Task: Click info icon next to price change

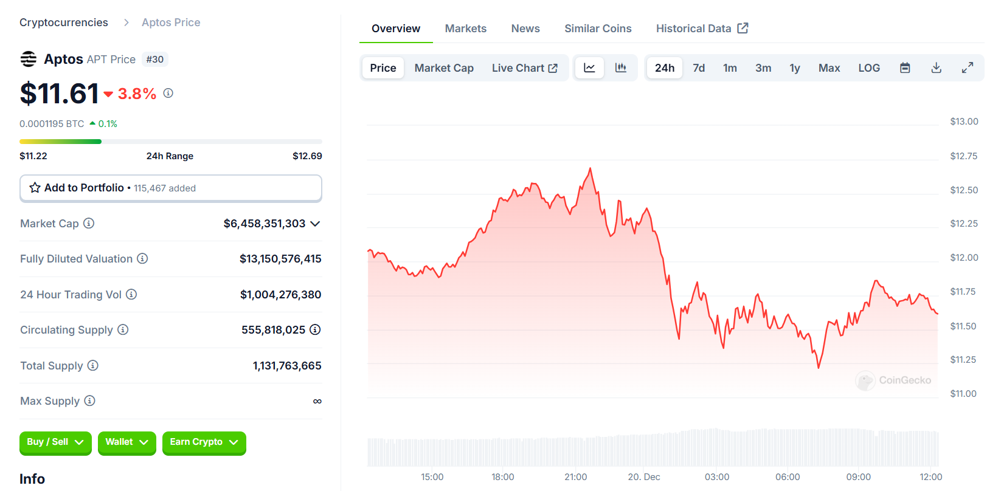Action: point(168,93)
